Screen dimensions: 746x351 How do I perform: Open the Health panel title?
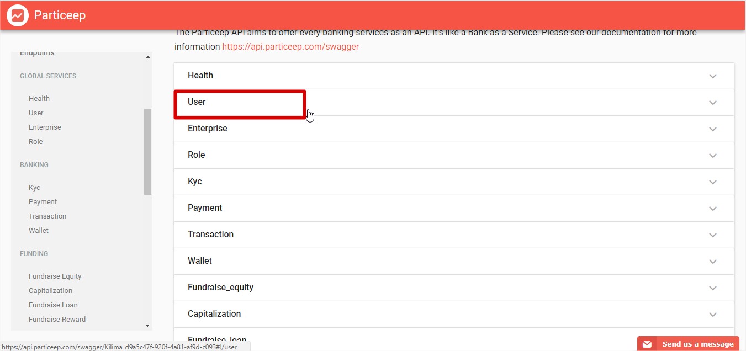coord(200,75)
